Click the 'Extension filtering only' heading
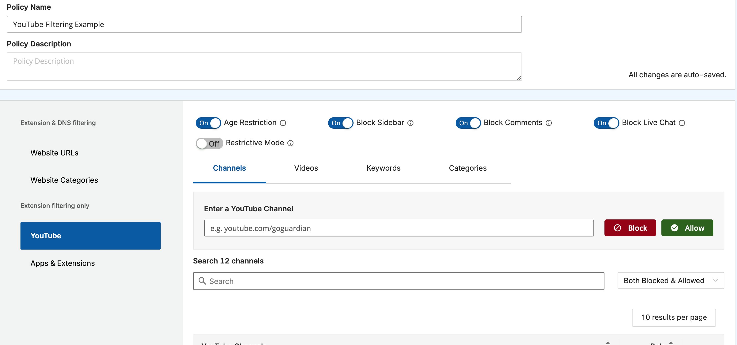The image size is (737, 345). (55, 206)
